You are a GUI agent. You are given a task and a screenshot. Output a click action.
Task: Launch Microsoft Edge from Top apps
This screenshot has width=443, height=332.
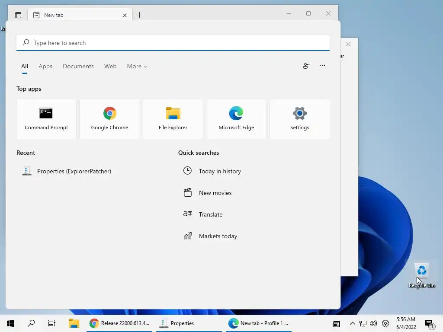[236, 119]
